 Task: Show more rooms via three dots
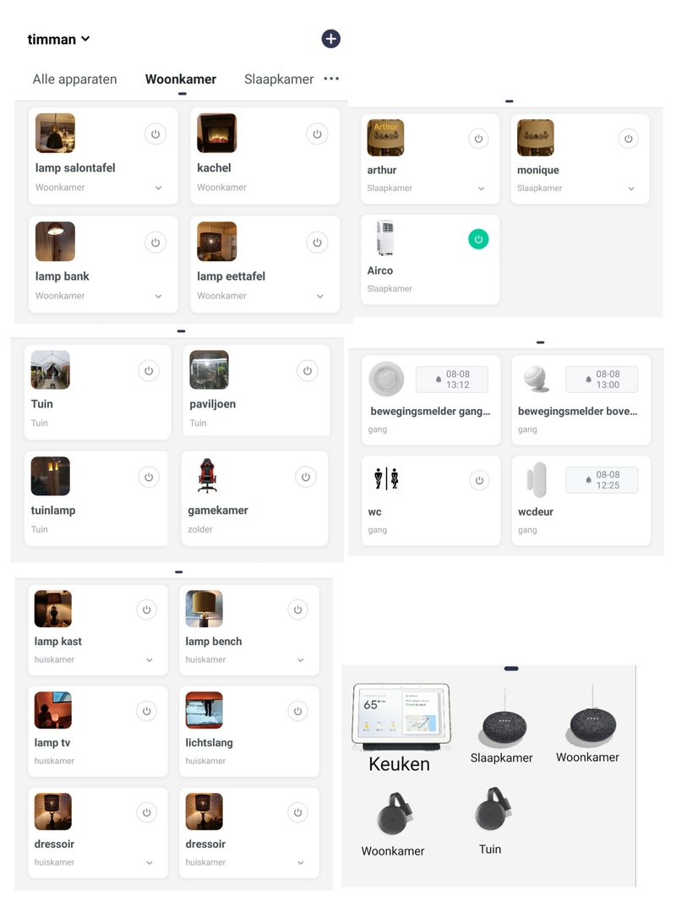(x=331, y=78)
